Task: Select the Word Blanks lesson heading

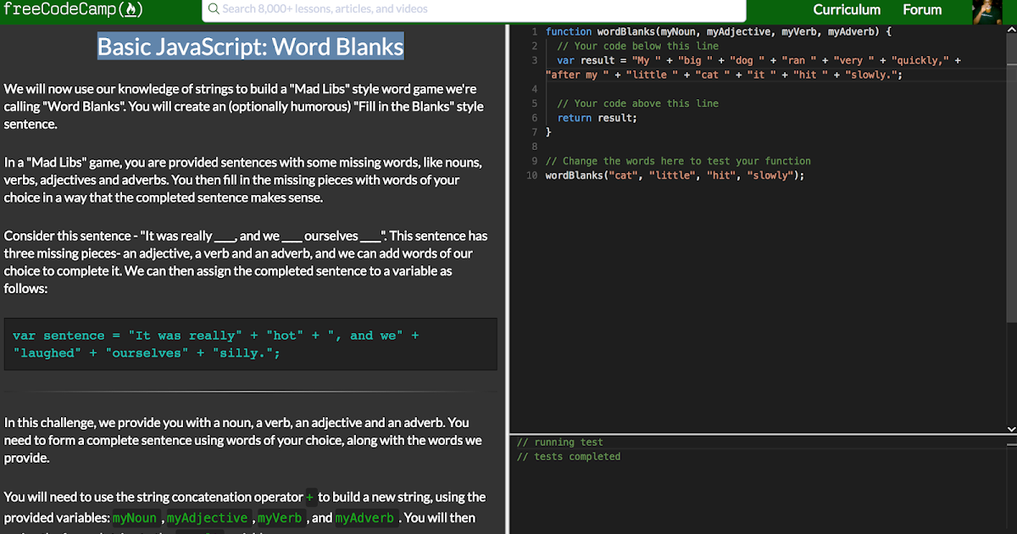Action: 250,47
